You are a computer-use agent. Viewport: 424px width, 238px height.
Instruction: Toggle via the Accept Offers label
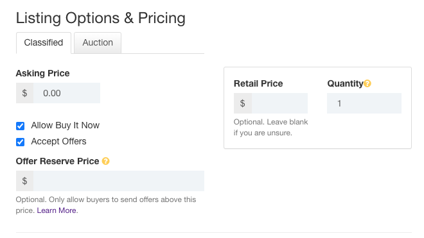pos(58,141)
